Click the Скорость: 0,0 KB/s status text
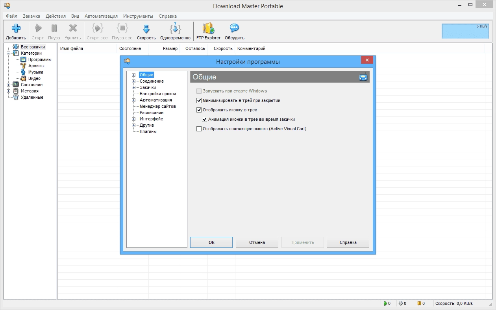The image size is (496, 310). (454, 303)
